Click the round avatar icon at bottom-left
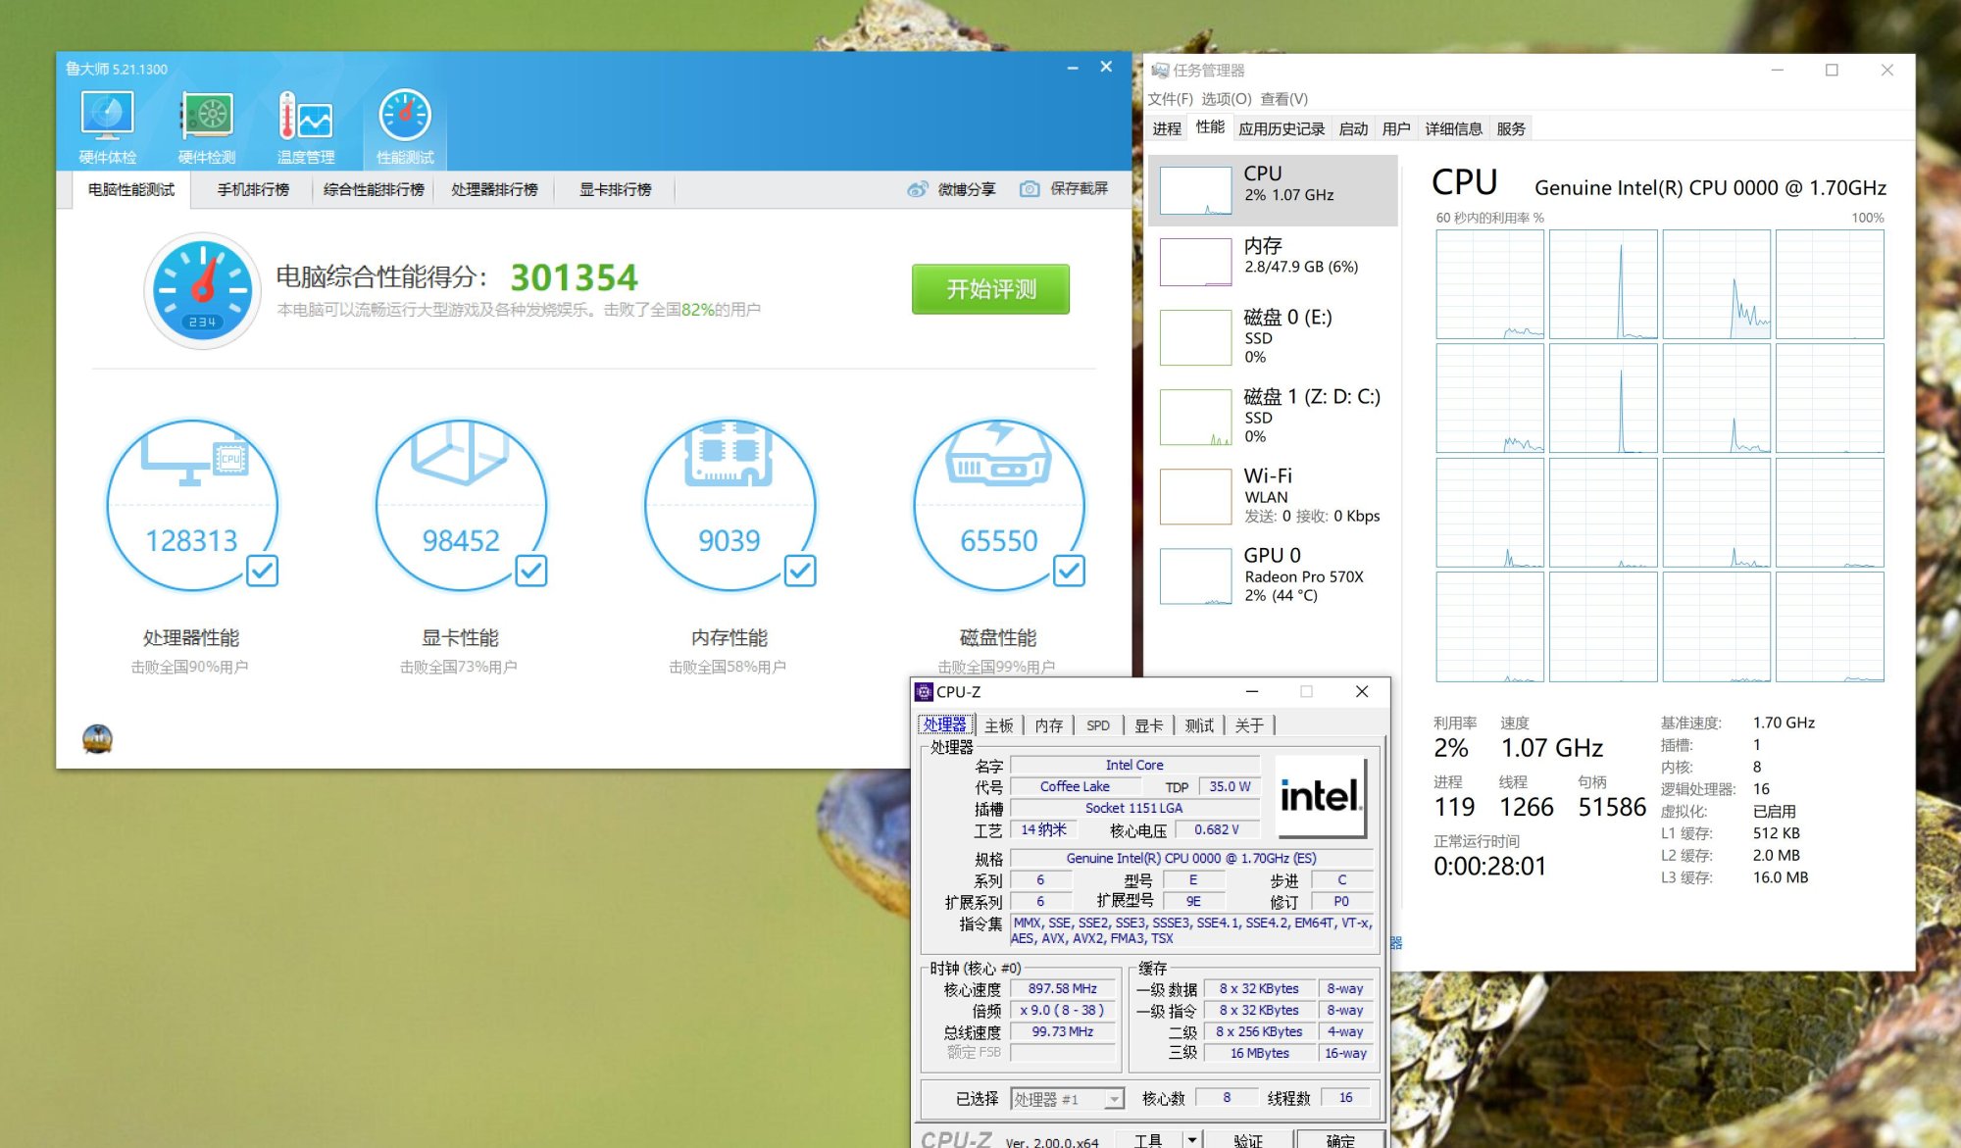The width and height of the screenshot is (1961, 1148). click(97, 738)
